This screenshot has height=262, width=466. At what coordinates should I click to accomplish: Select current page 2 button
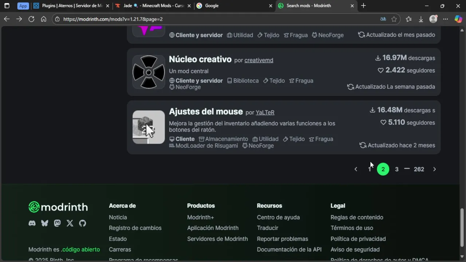(x=383, y=169)
